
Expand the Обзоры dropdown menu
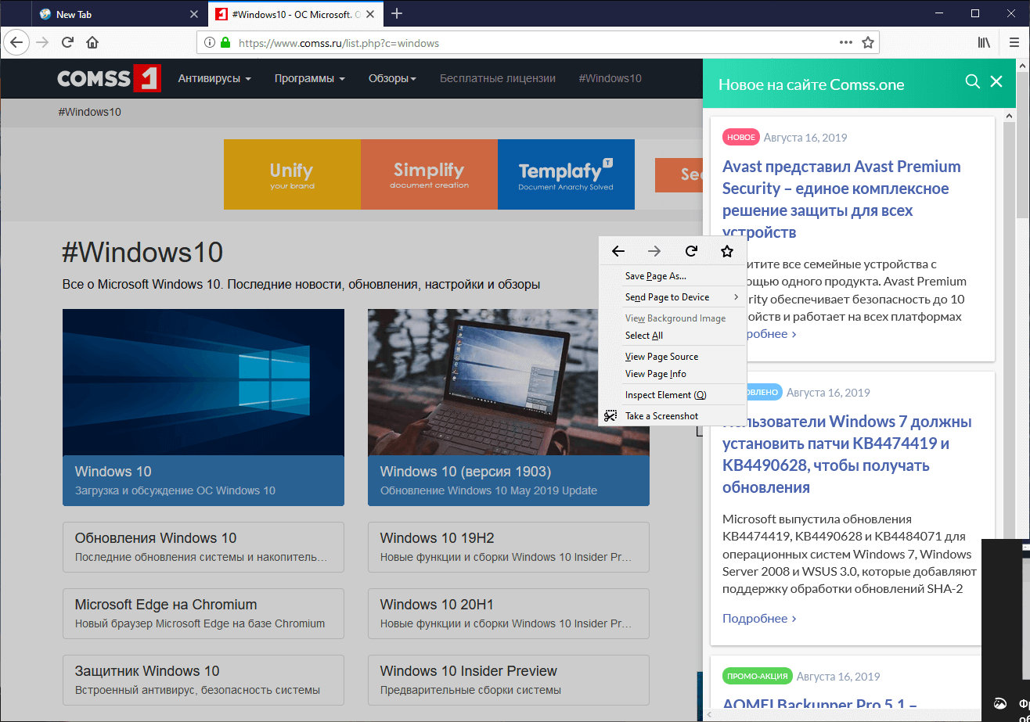(392, 78)
